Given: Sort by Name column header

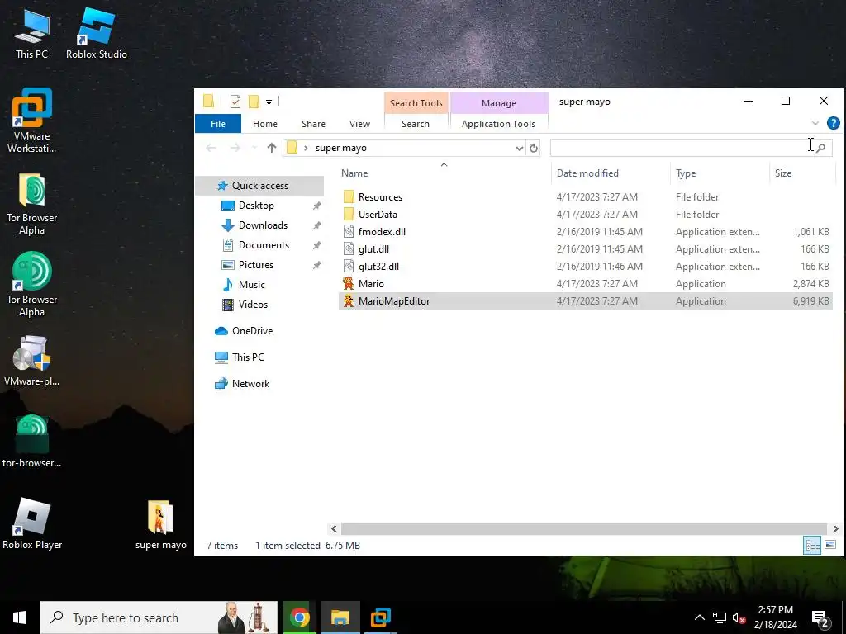Looking at the screenshot, I should pos(444,173).
